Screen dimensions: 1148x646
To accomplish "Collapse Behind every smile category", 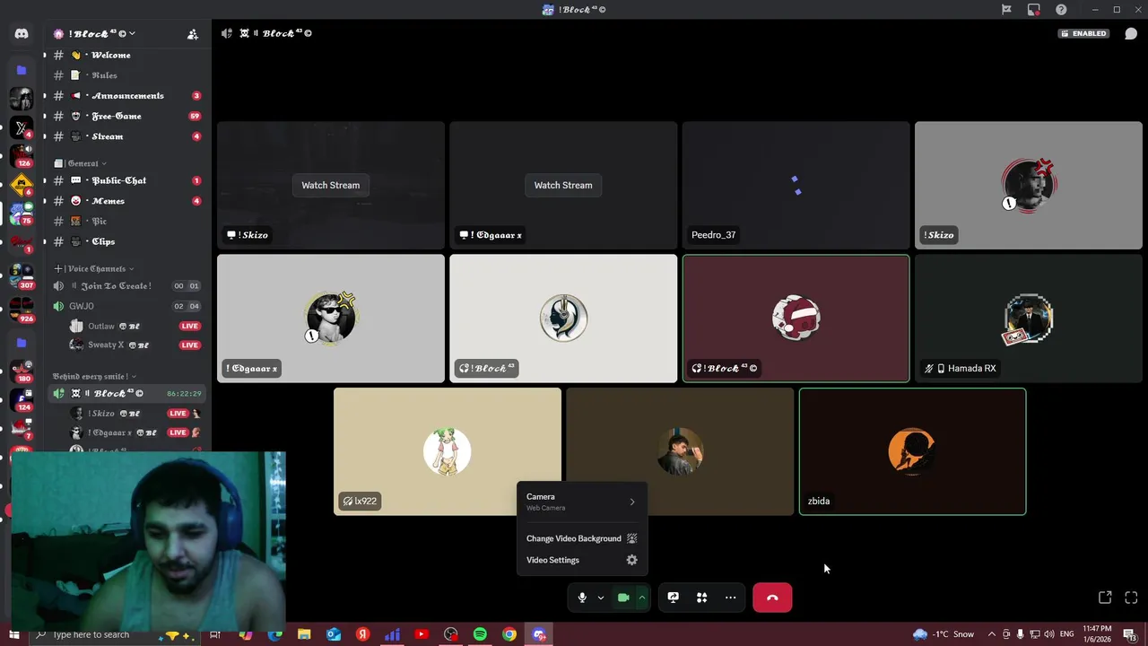I will tap(94, 376).
